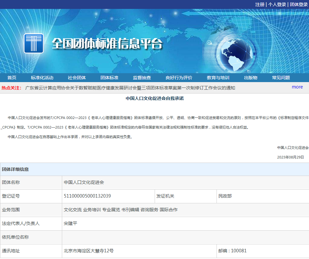Open the 注册 registration link

(x=260, y=4)
